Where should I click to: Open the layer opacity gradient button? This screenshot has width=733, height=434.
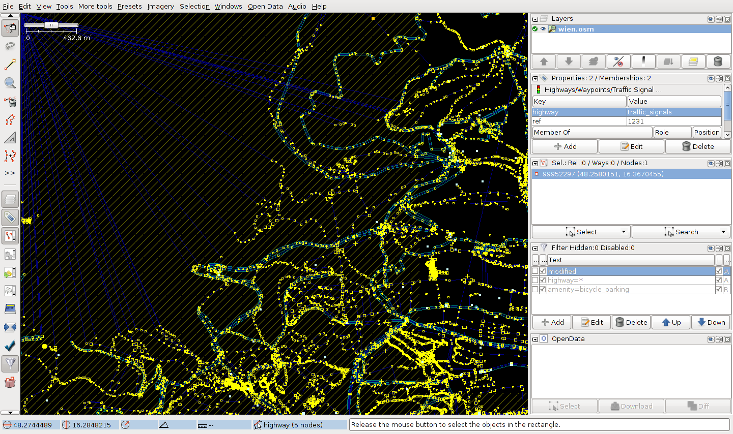(x=643, y=61)
